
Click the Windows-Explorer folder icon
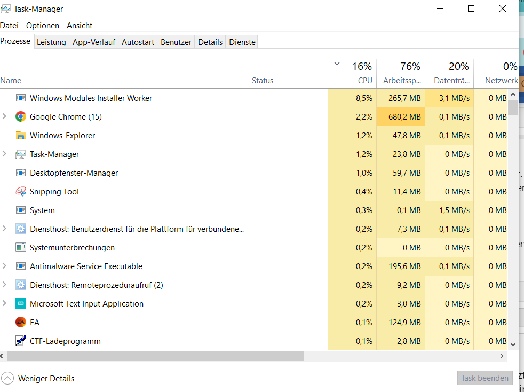21,136
